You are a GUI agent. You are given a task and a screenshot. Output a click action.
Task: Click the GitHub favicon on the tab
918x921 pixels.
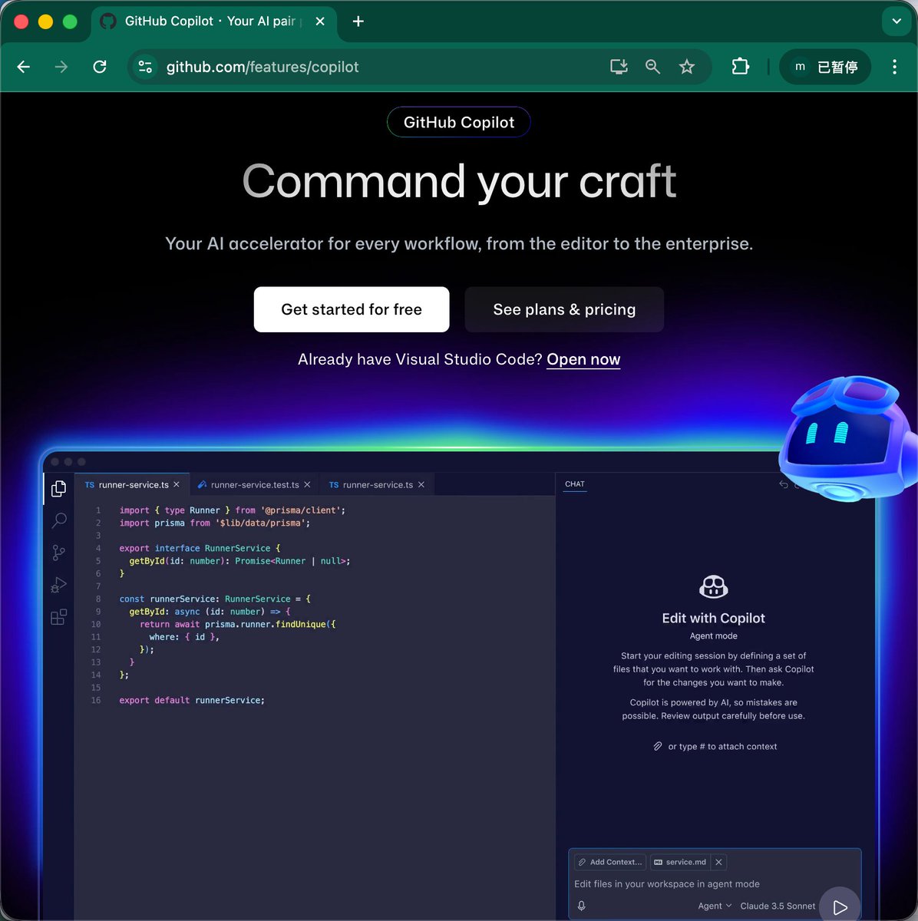point(108,21)
